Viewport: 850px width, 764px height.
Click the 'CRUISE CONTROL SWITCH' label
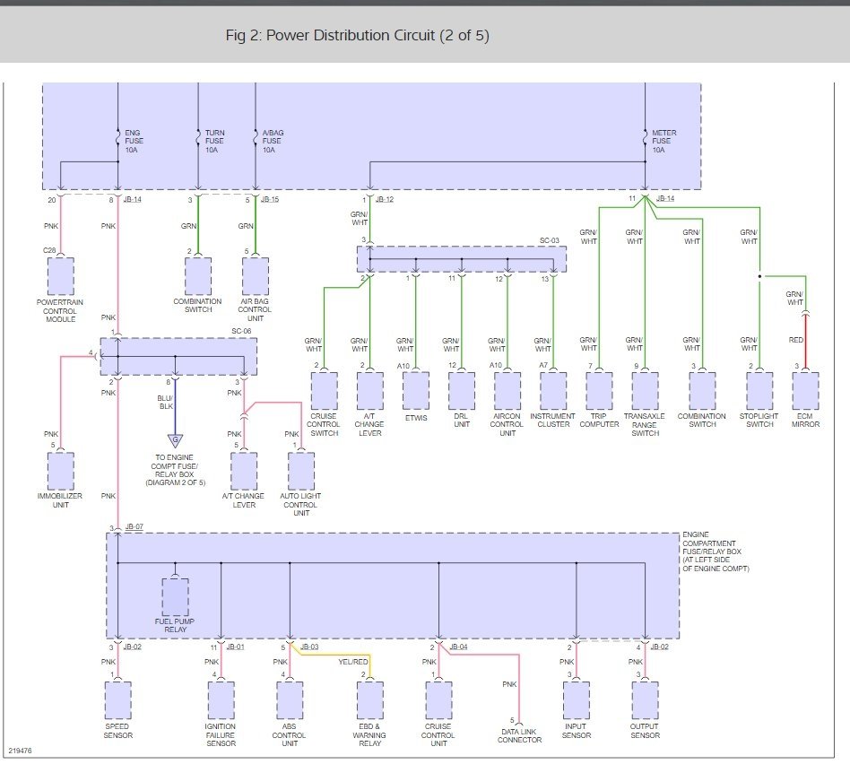pyautogui.click(x=324, y=424)
